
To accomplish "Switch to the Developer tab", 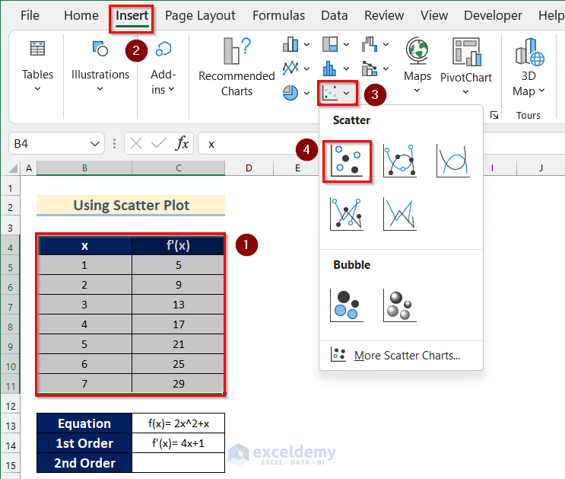I will tap(493, 15).
